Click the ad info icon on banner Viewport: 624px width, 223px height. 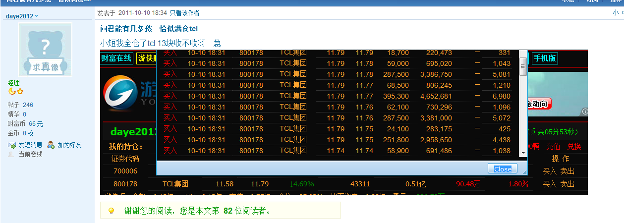tap(584, 112)
